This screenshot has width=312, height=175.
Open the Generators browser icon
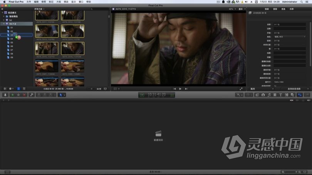click(x=287, y=95)
